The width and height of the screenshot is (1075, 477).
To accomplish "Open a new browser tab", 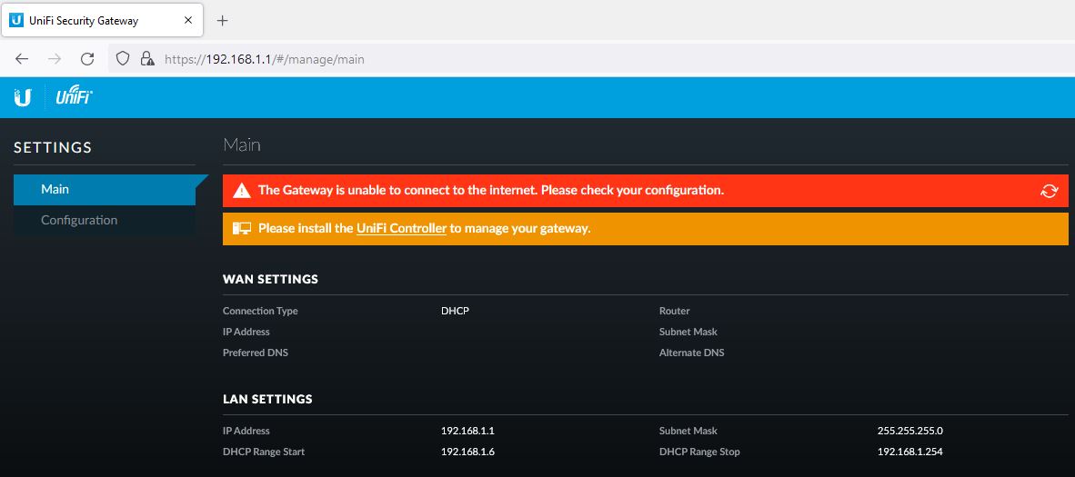I will [222, 21].
